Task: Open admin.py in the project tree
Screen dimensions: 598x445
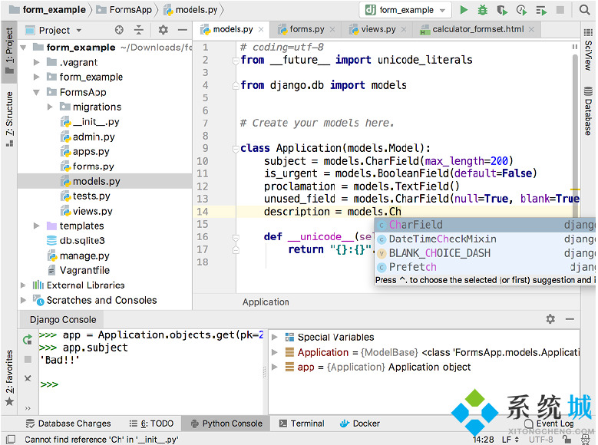Action: (x=94, y=137)
